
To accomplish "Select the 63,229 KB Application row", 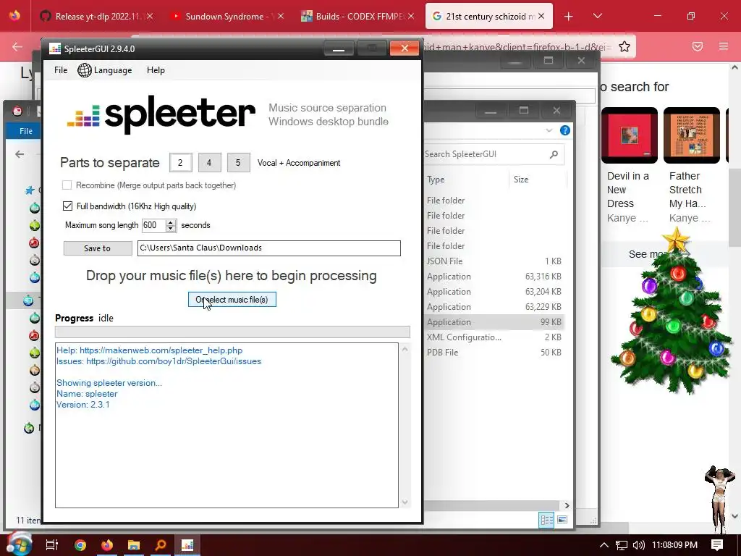I will (494, 306).
